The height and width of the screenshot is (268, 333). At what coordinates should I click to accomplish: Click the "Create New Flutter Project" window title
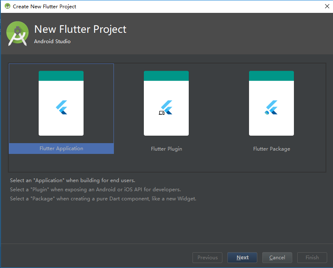click(44, 7)
